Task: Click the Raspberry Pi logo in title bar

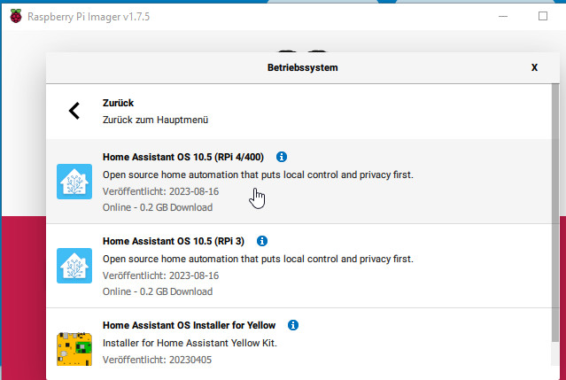Action: (x=16, y=16)
